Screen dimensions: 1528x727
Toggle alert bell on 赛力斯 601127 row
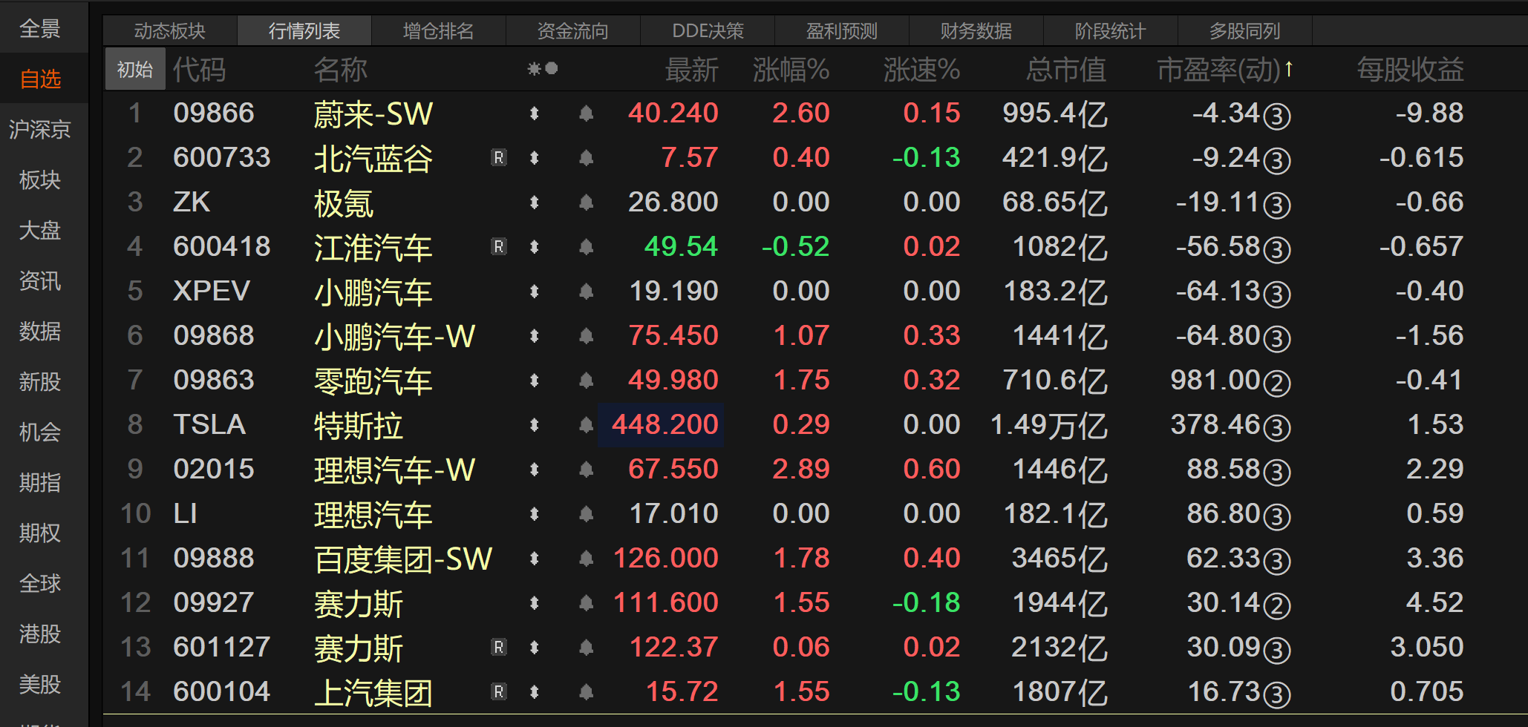click(x=586, y=648)
